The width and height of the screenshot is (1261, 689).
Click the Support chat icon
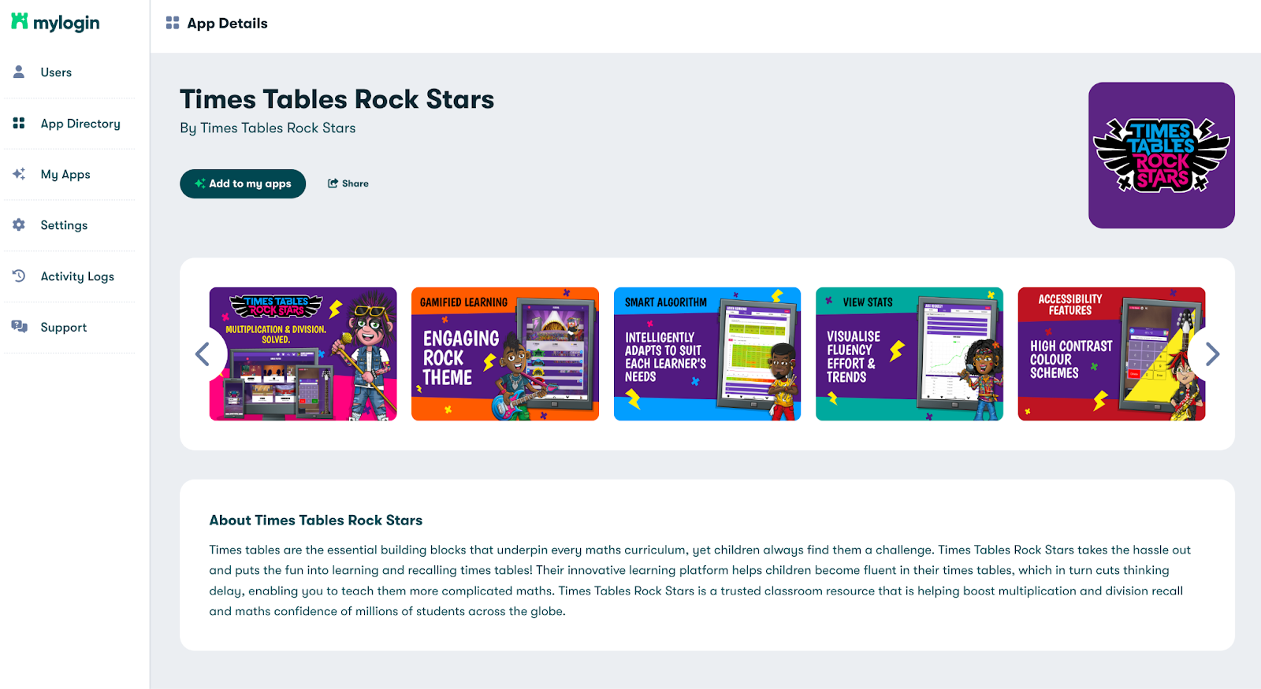(x=19, y=327)
